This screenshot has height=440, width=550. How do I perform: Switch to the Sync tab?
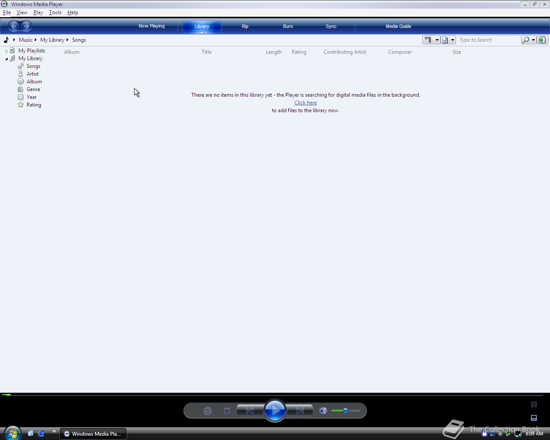click(331, 26)
